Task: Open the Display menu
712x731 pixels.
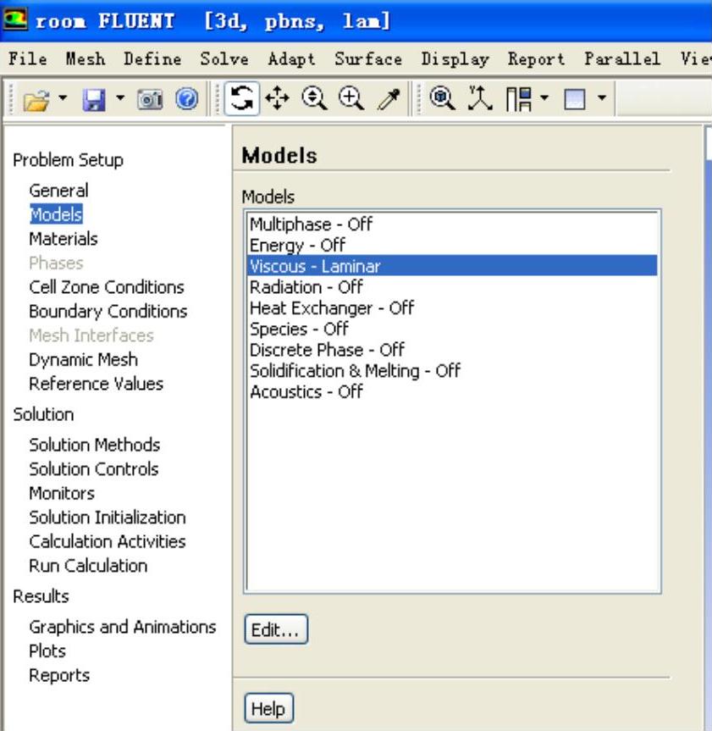Action: [x=455, y=59]
